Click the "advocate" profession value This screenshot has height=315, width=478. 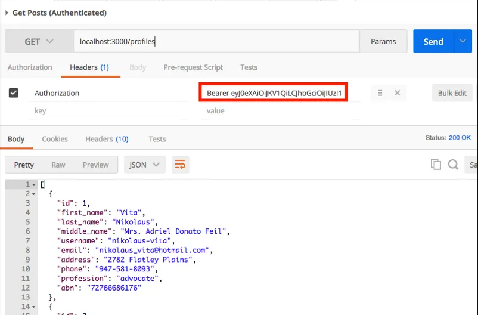[137, 279]
